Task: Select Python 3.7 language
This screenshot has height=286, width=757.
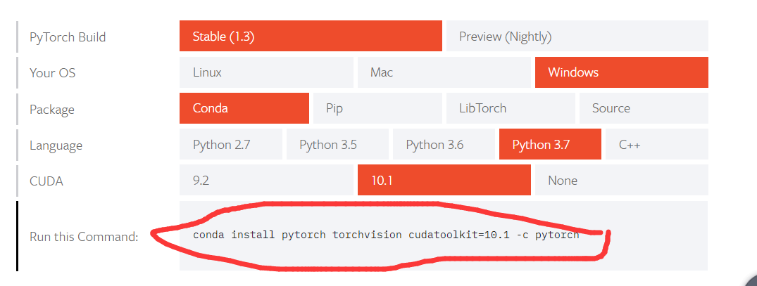Action: [x=550, y=144]
